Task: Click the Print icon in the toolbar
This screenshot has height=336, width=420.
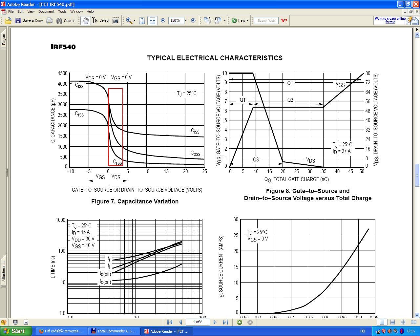Action: 49,20
